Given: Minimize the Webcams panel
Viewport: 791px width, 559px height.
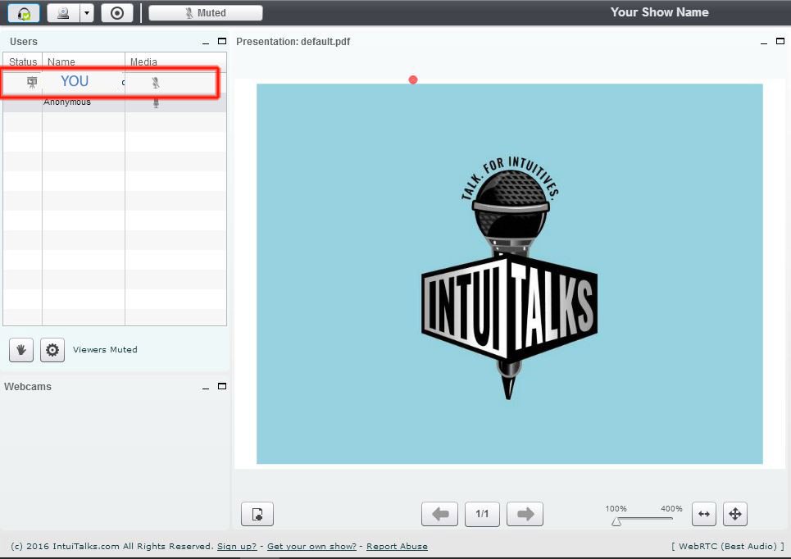Looking at the screenshot, I should [205, 388].
